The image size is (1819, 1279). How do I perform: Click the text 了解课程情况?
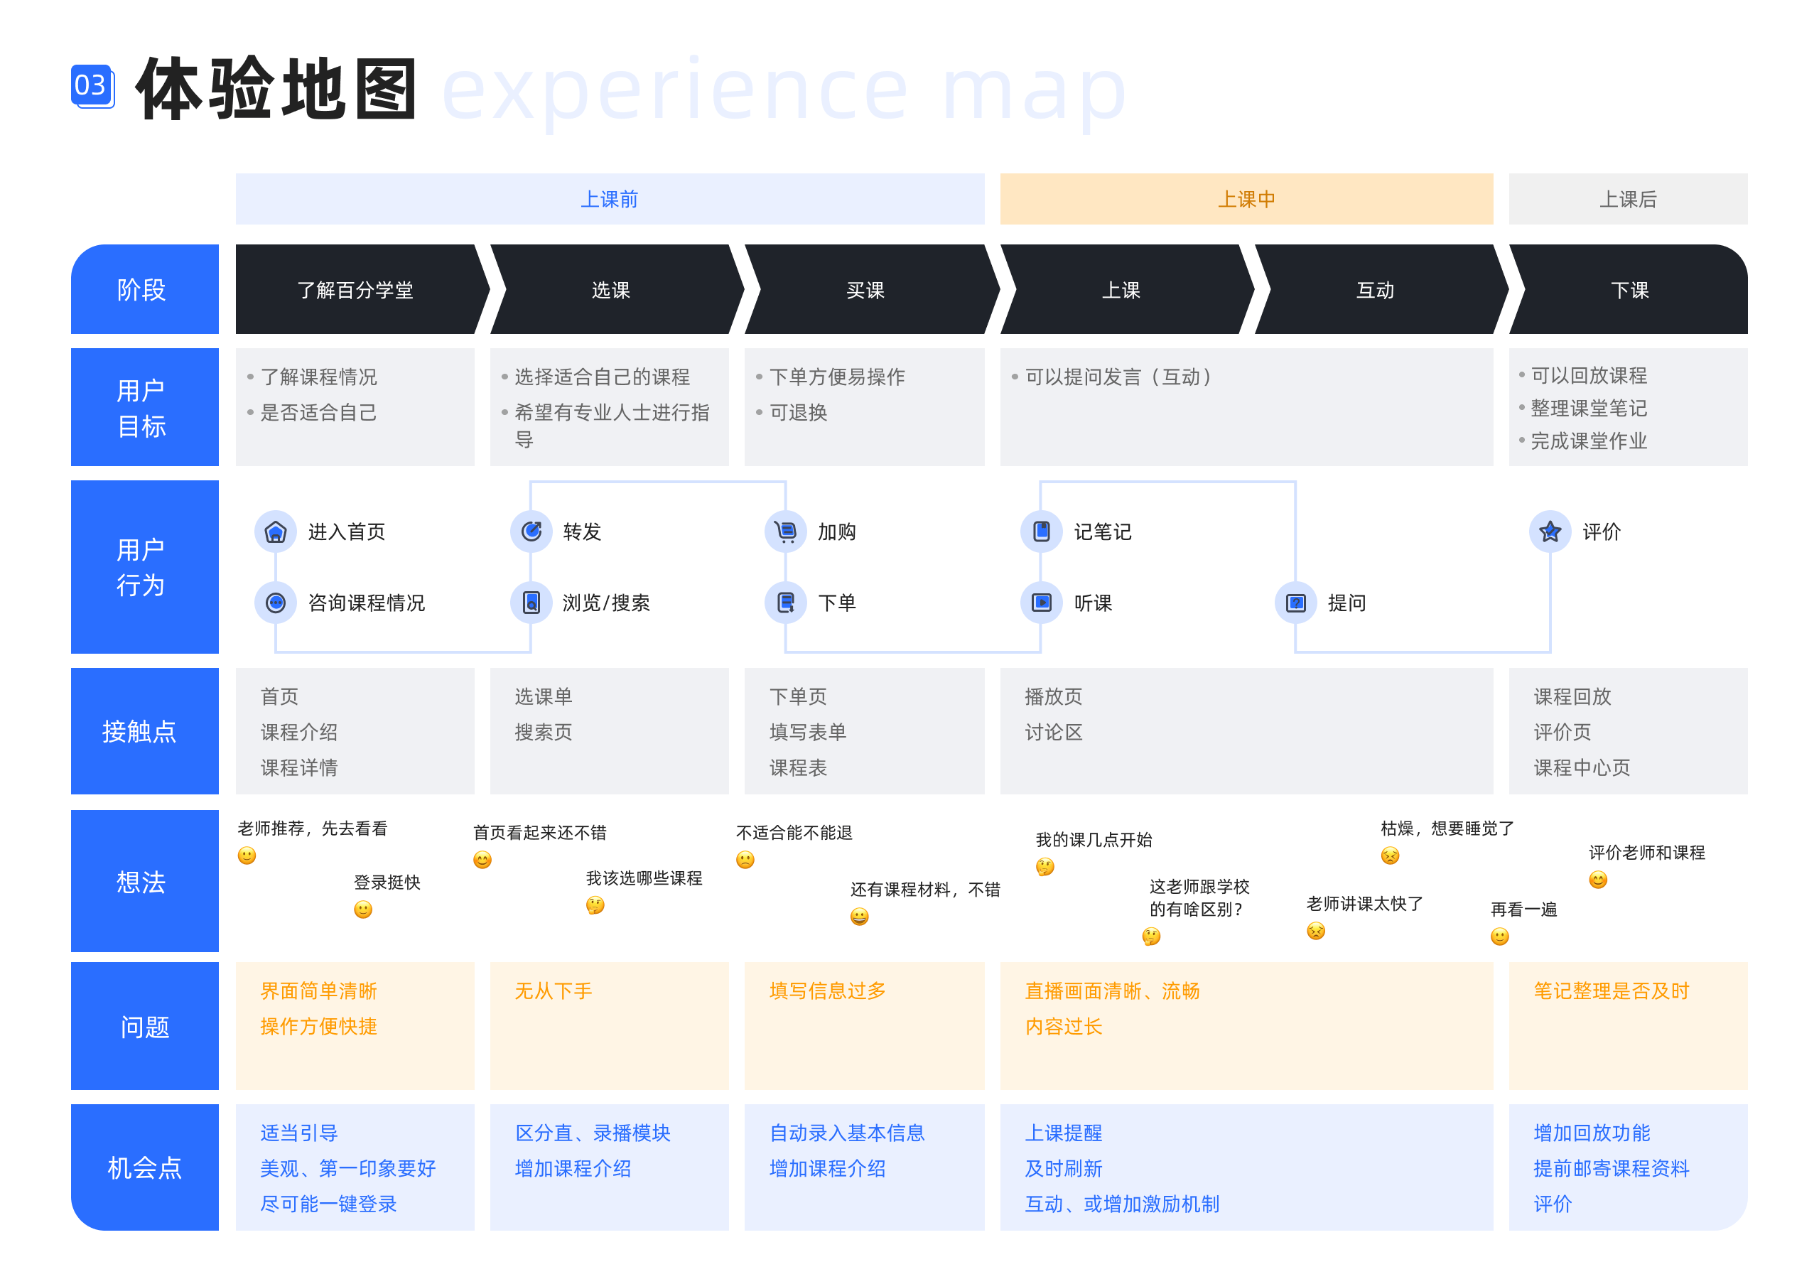pyautogui.click(x=318, y=377)
